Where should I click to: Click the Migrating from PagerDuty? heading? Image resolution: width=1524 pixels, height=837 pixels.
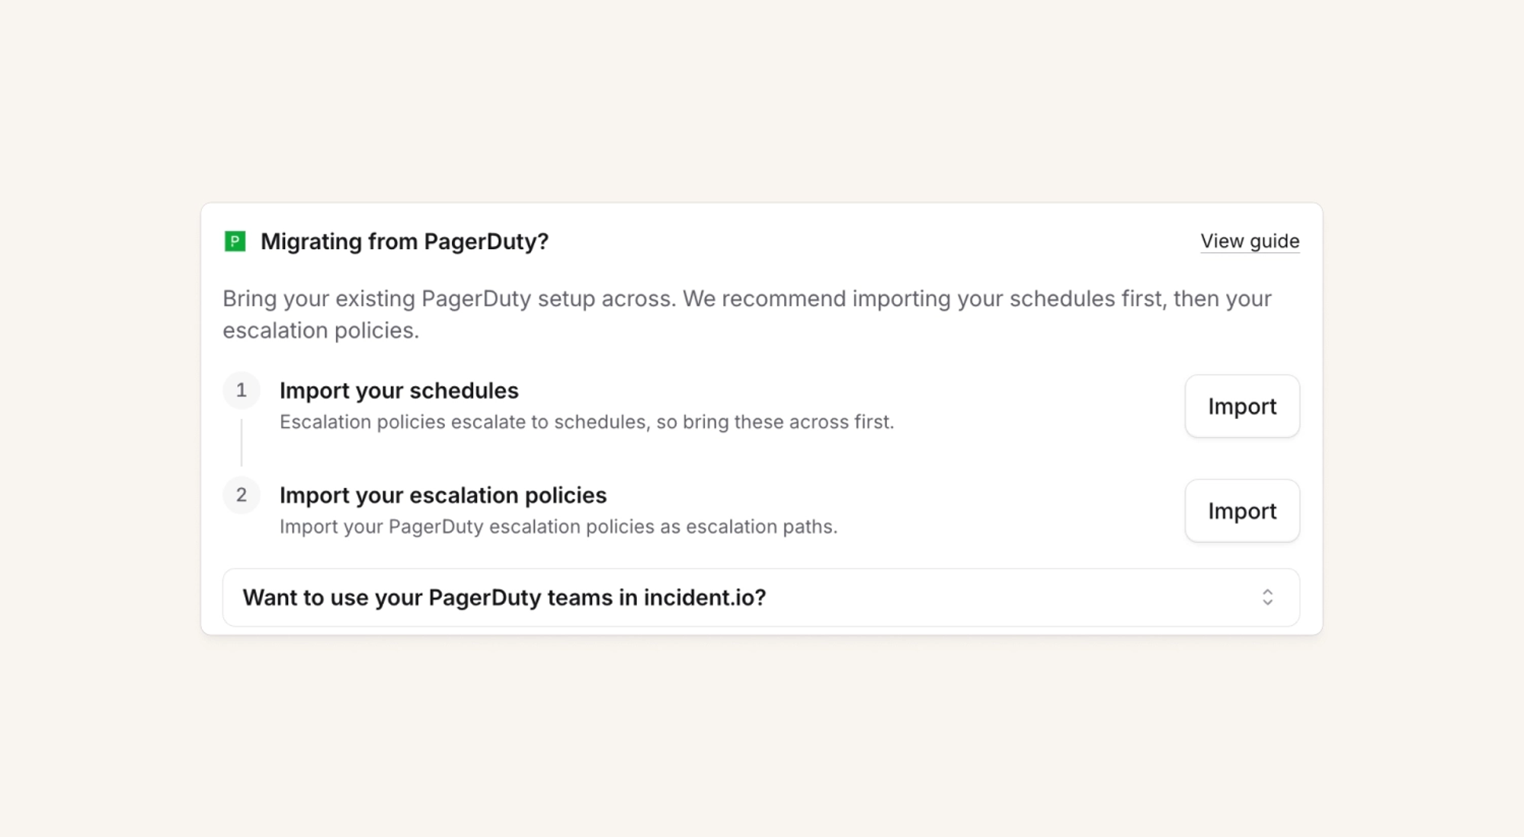(x=405, y=241)
